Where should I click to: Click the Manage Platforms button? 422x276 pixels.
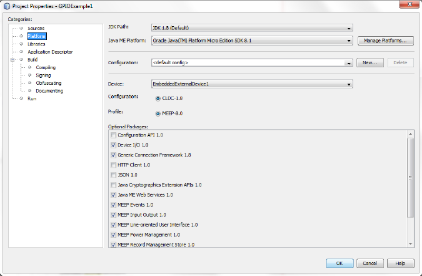(x=385, y=40)
